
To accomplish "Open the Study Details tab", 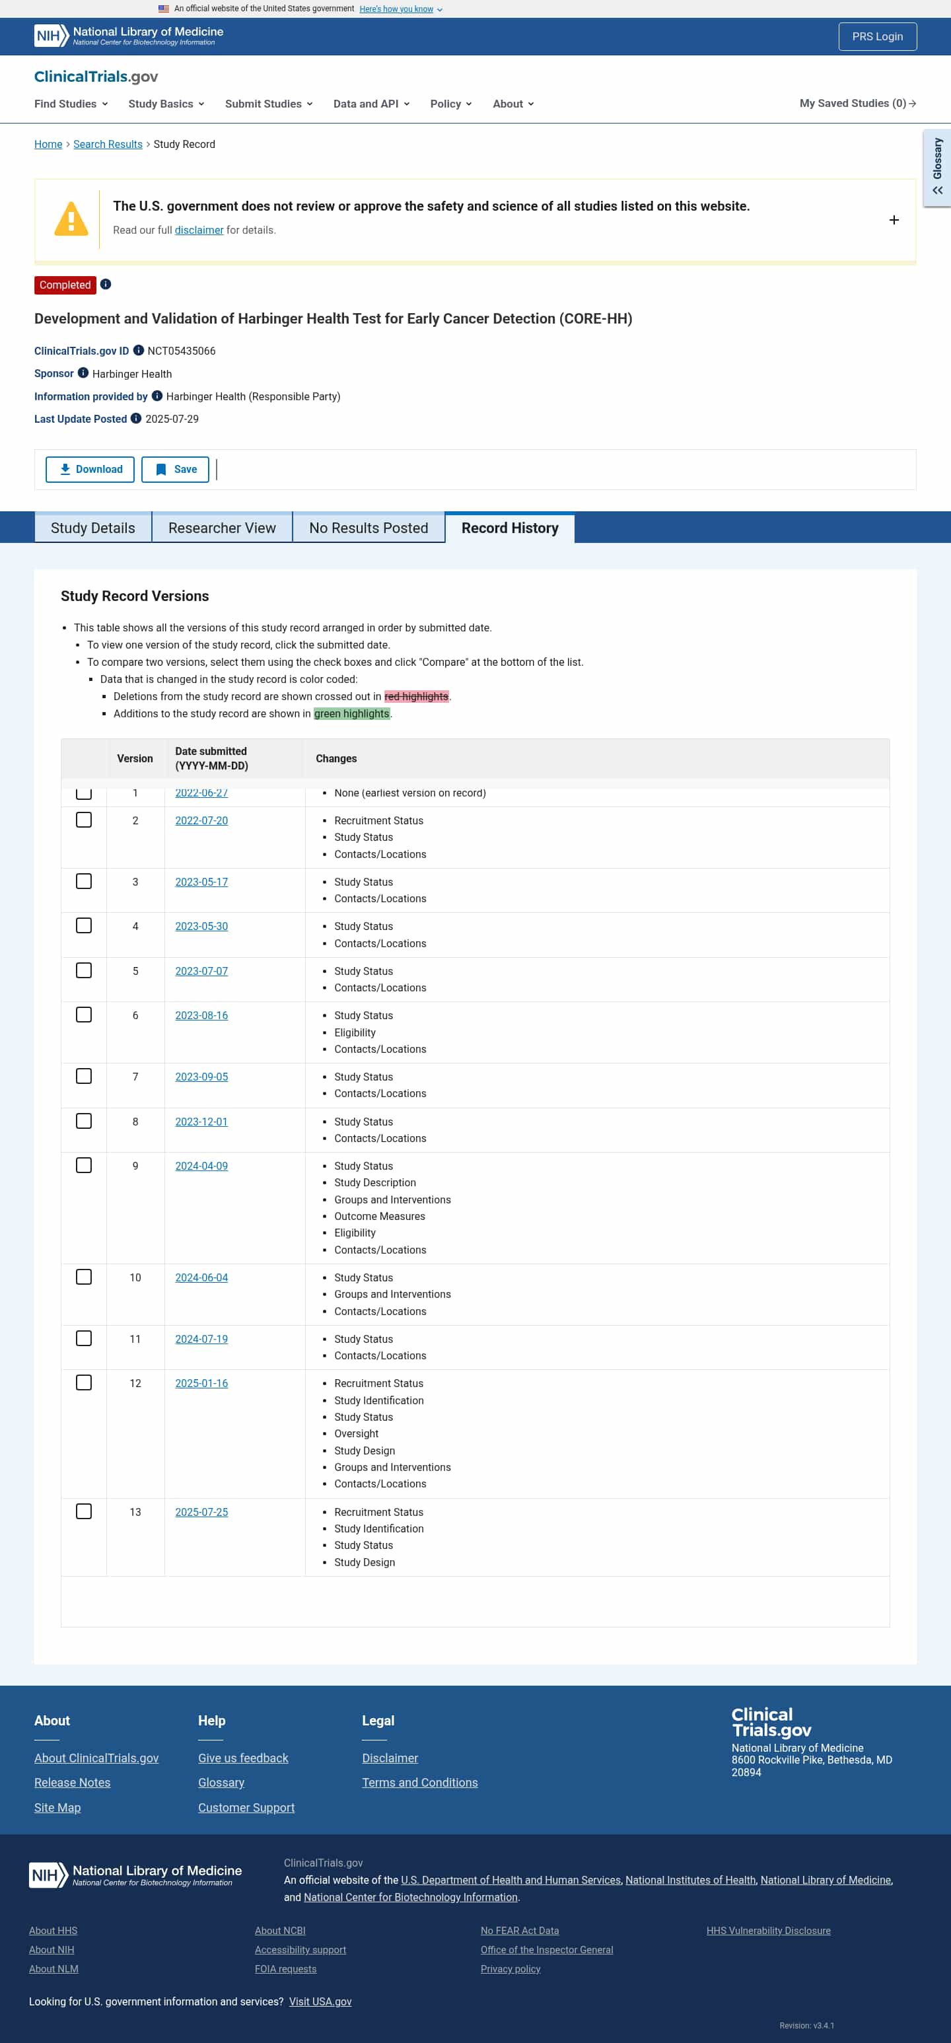I will coord(92,527).
